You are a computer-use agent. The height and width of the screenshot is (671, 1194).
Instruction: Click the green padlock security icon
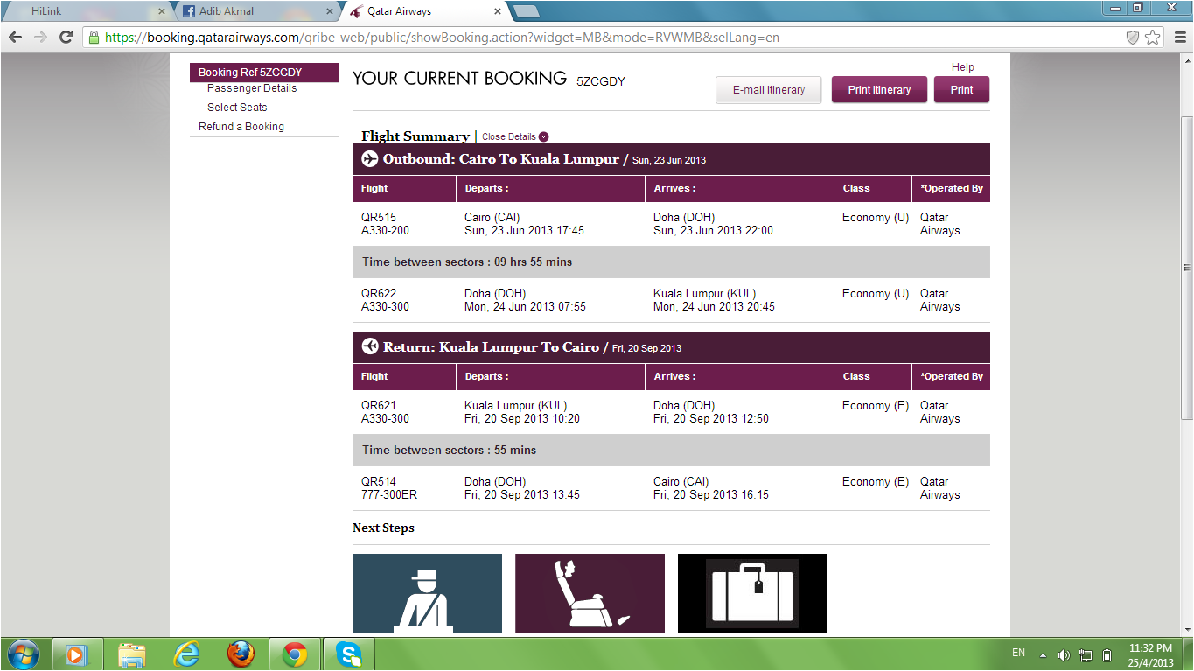[x=94, y=37]
